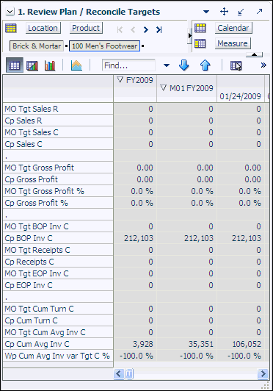Select the Cp Sales C row
This screenshot has width=273, height=391.
coord(58,144)
